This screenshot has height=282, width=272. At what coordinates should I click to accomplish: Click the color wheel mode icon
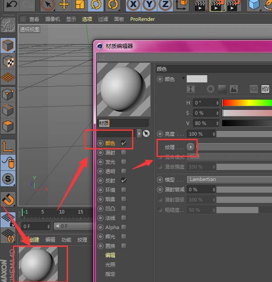(x=211, y=89)
